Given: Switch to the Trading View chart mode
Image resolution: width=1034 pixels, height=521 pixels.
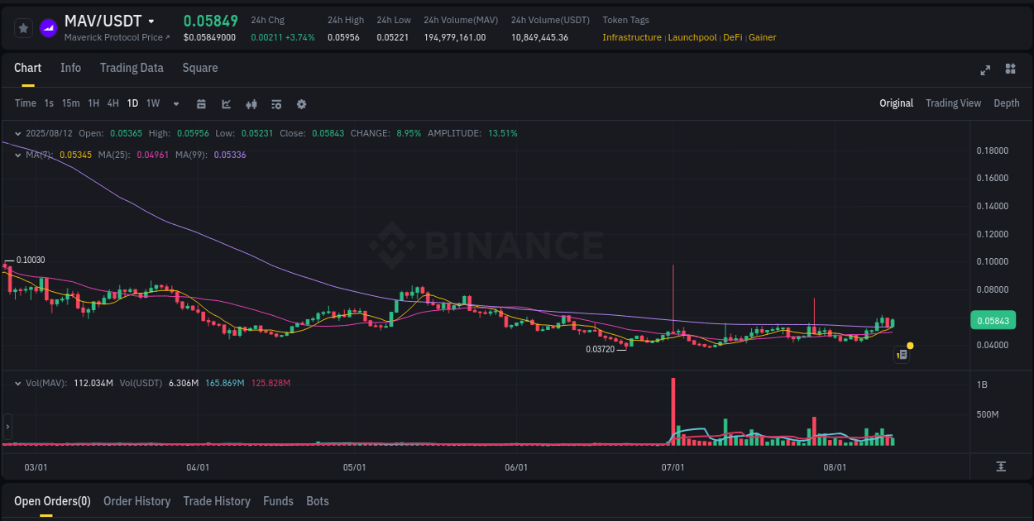Looking at the screenshot, I should [953, 103].
